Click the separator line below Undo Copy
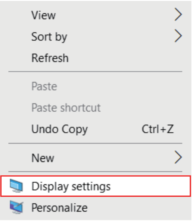The width and height of the screenshot is (192, 221). [x=95, y=143]
